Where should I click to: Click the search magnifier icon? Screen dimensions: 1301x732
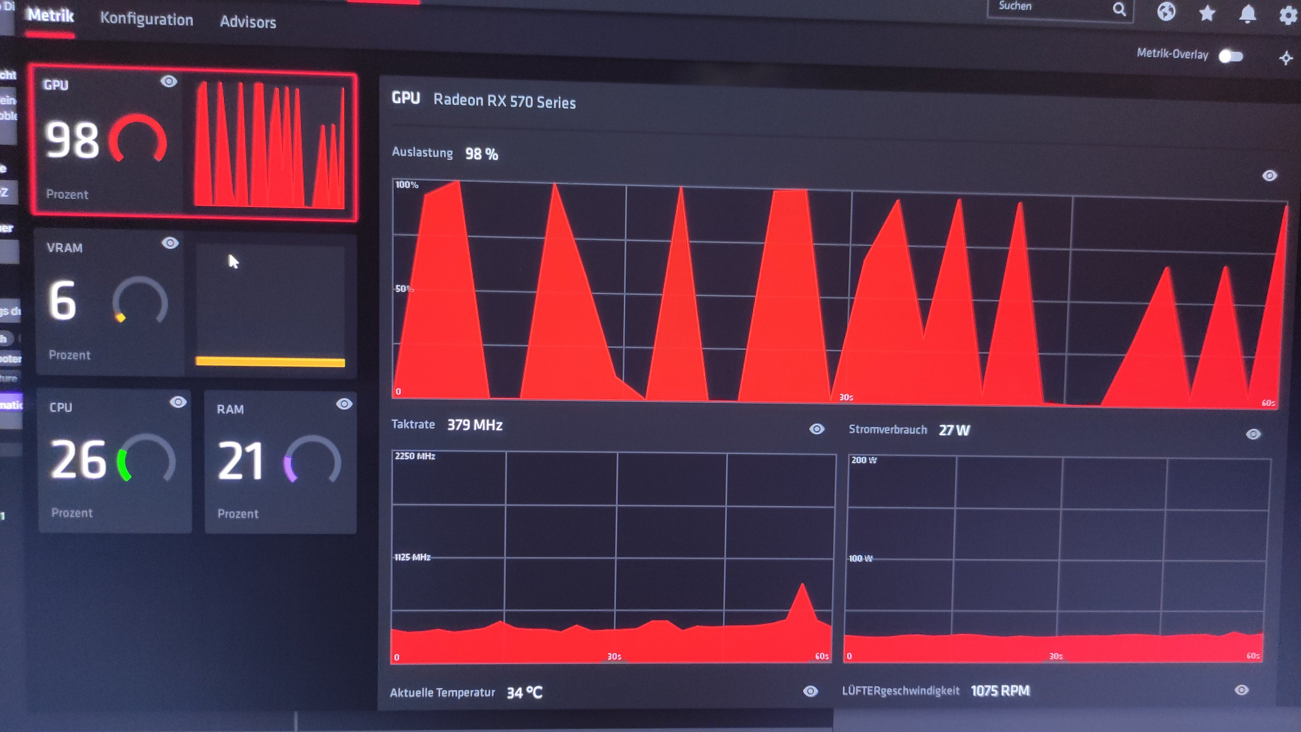click(x=1119, y=9)
